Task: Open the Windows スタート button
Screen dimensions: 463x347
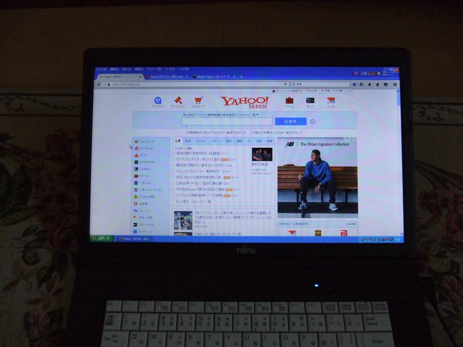Action: [x=102, y=239]
